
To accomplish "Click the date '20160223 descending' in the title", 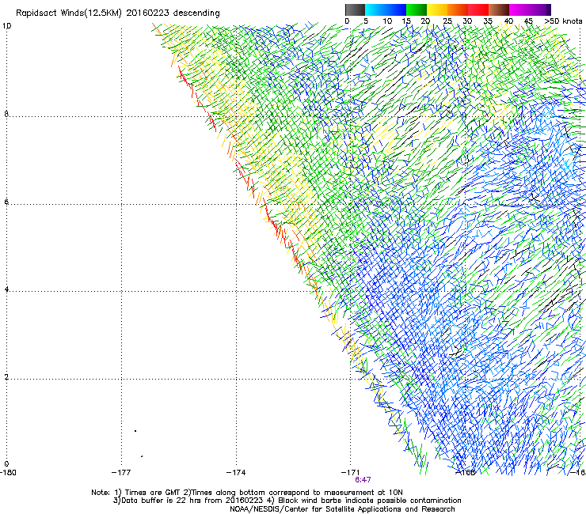I will coord(173,13).
